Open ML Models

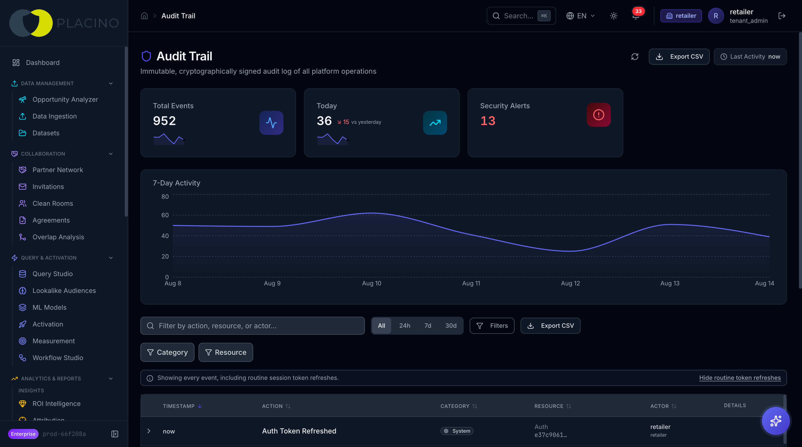click(x=50, y=307)
